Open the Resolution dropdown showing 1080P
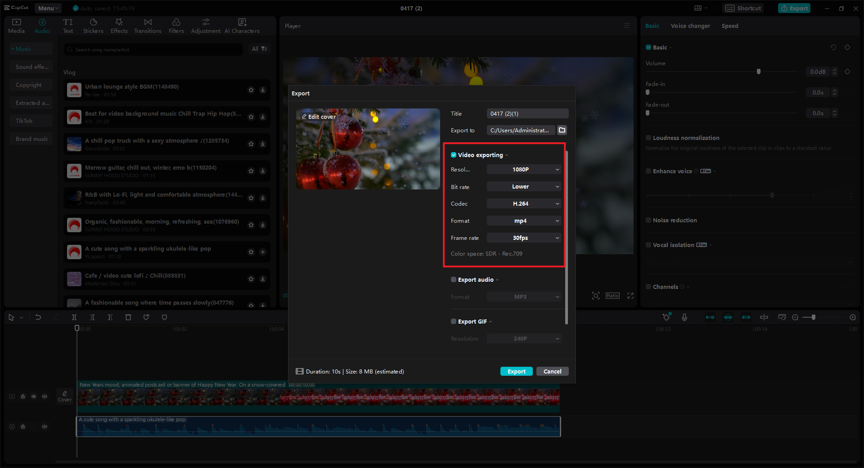 523,169
